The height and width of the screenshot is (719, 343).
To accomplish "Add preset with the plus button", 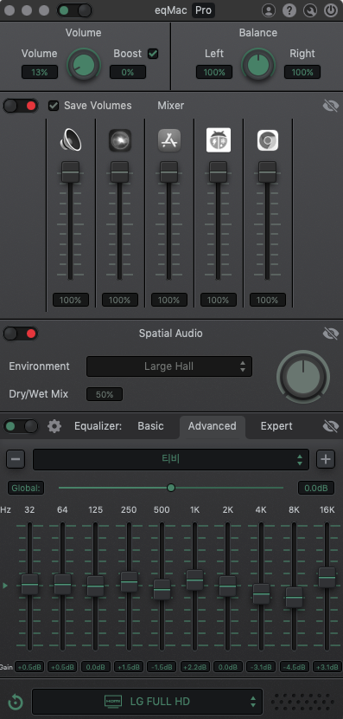I will 326,459.
